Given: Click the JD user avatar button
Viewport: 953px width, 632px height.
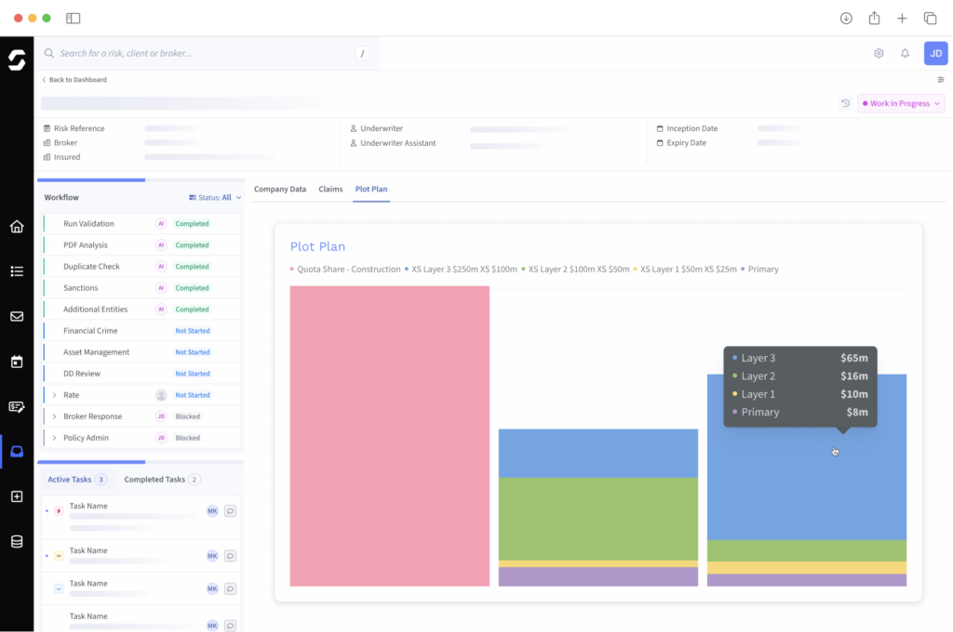Looking at the screenshot, I should pos(935,54).
